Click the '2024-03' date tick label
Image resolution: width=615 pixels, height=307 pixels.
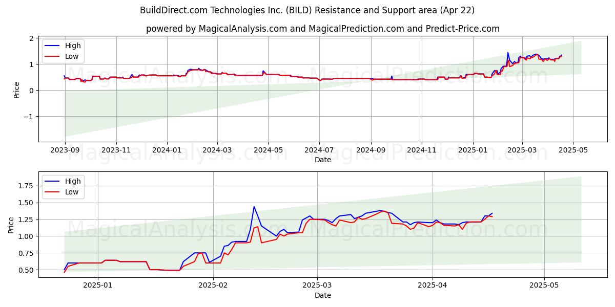click(x=217, y=150)
